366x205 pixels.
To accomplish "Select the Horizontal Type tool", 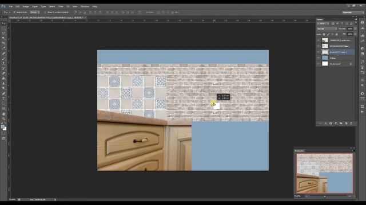I will (3, 99).
